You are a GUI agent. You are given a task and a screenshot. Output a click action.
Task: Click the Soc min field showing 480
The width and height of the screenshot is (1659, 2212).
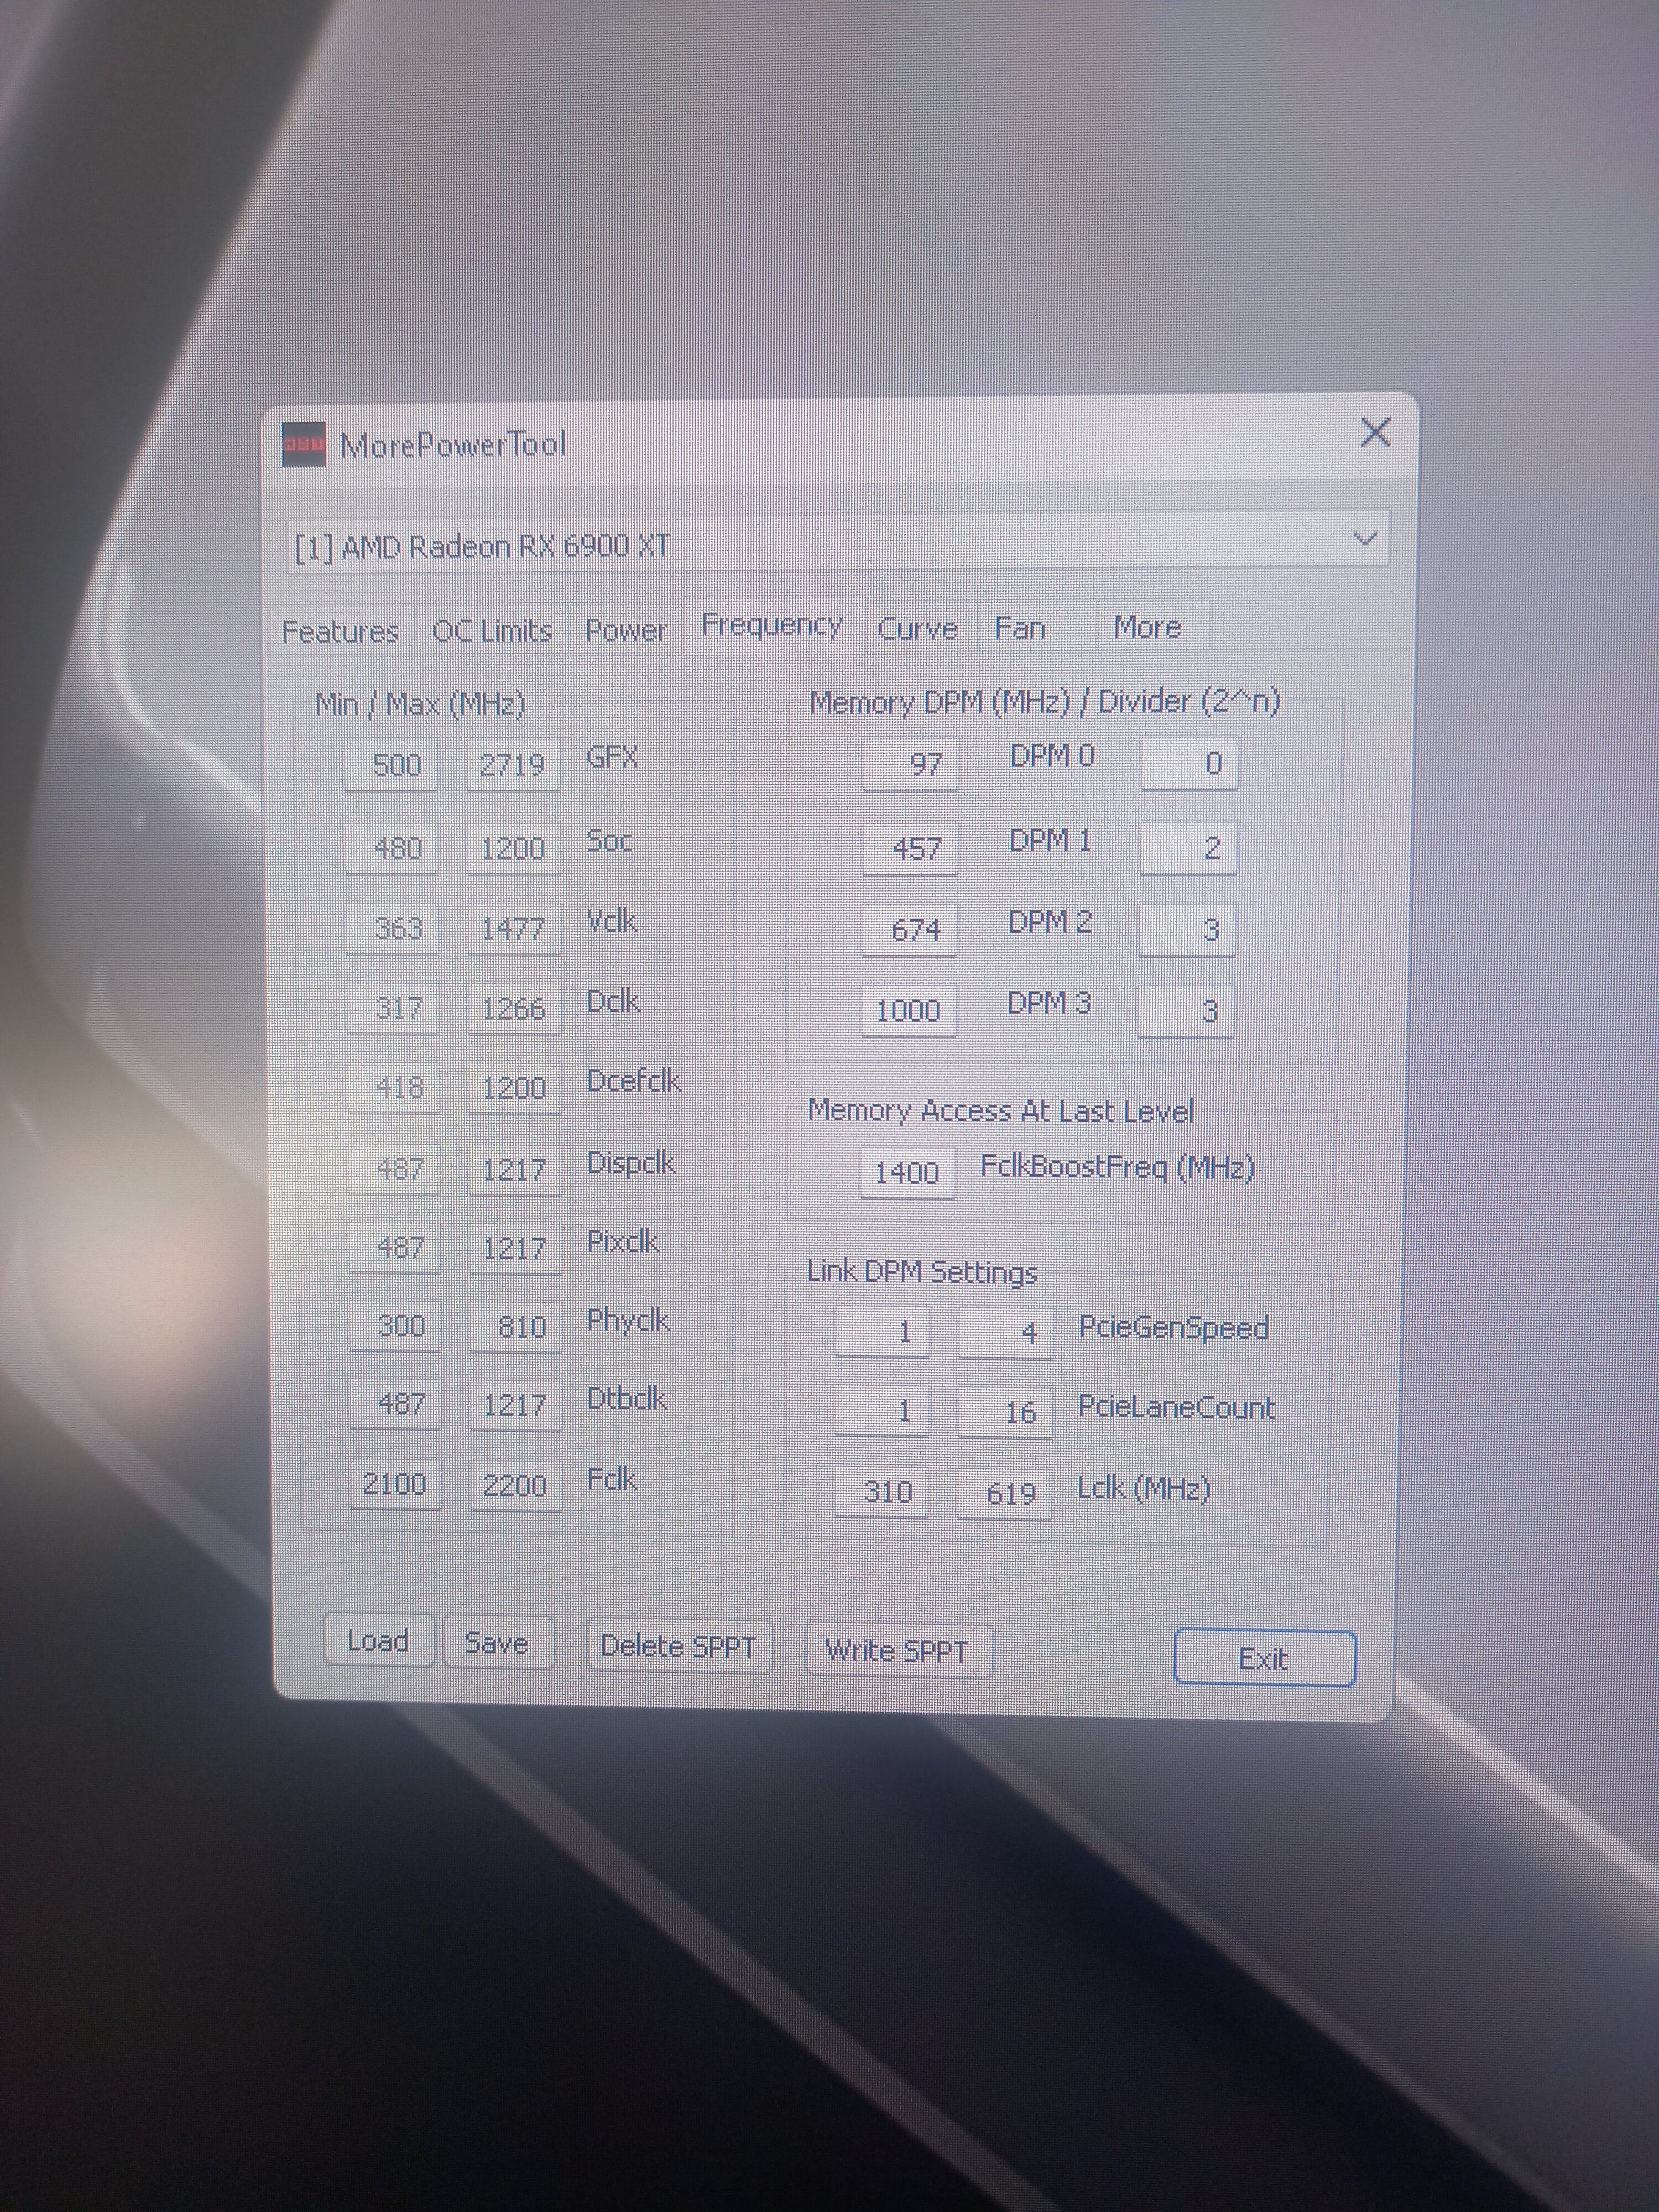click(393, 848)
